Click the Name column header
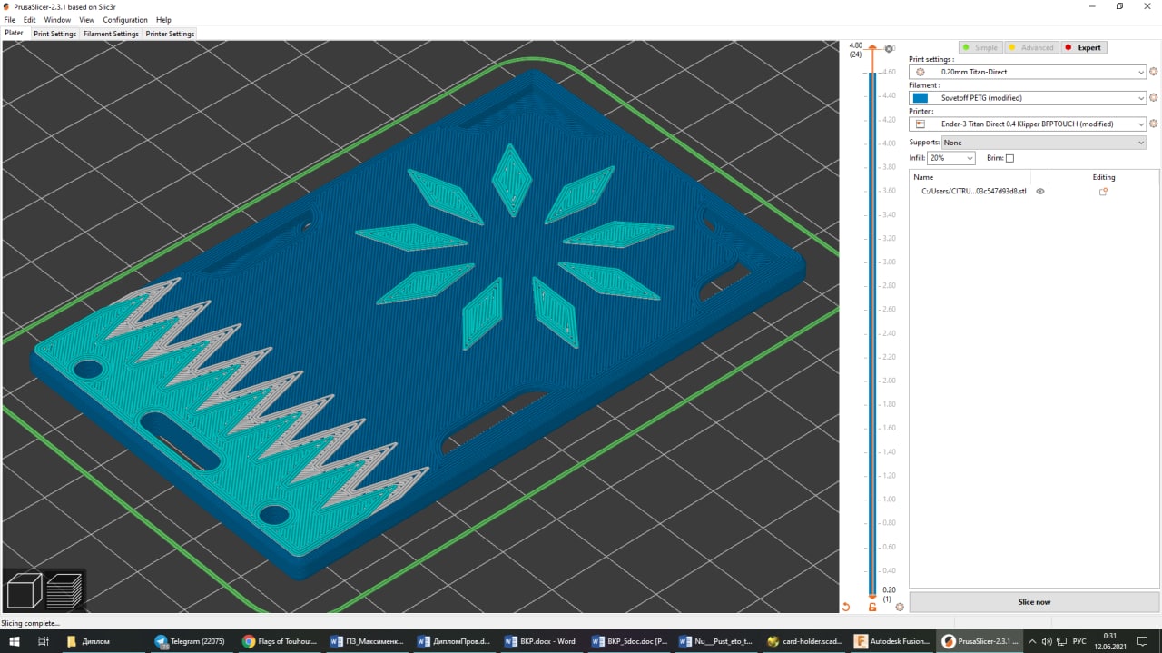The width and height of the screenshot is (1162, 653). coord(922,177)
